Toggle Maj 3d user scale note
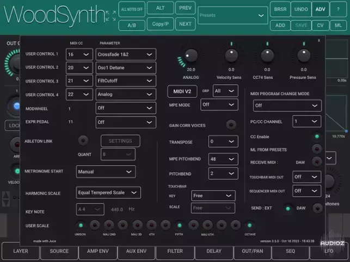 pyautogui.click(x=137, y=225)
